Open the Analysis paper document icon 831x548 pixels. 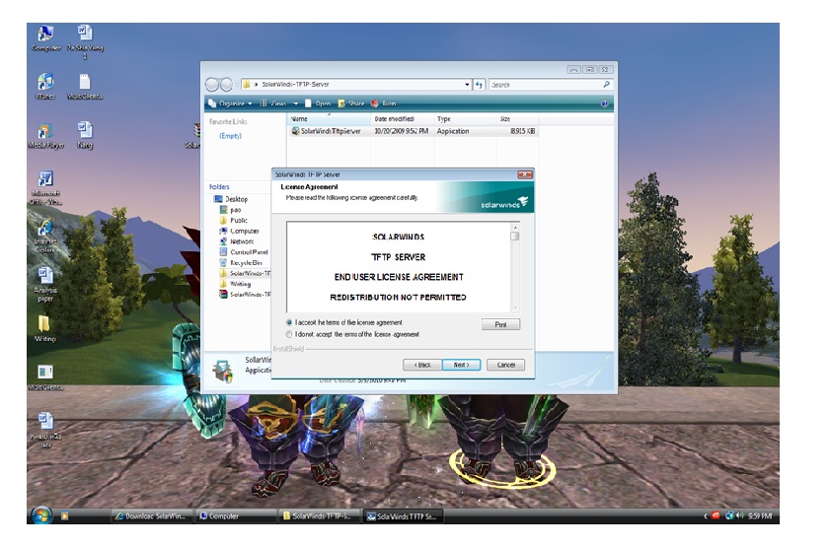pos(45,284)
